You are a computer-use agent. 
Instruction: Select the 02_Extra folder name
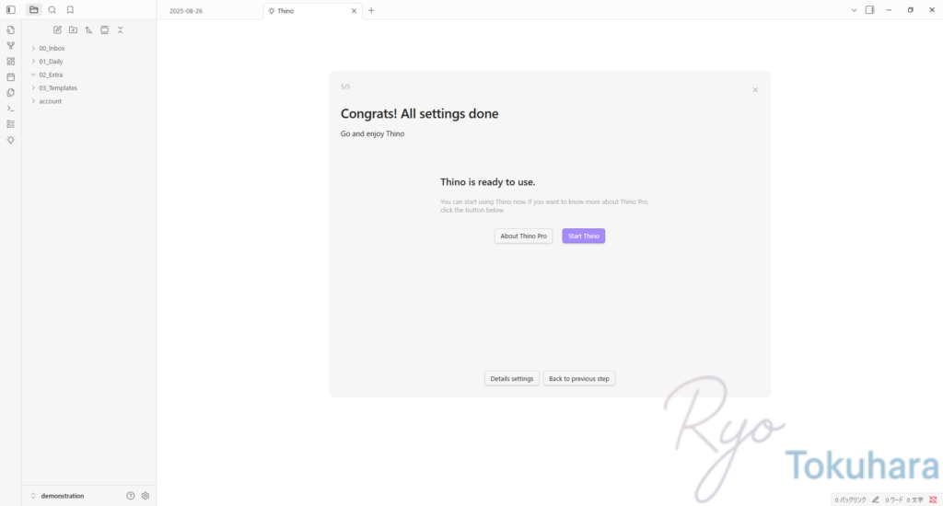(51, 75)
